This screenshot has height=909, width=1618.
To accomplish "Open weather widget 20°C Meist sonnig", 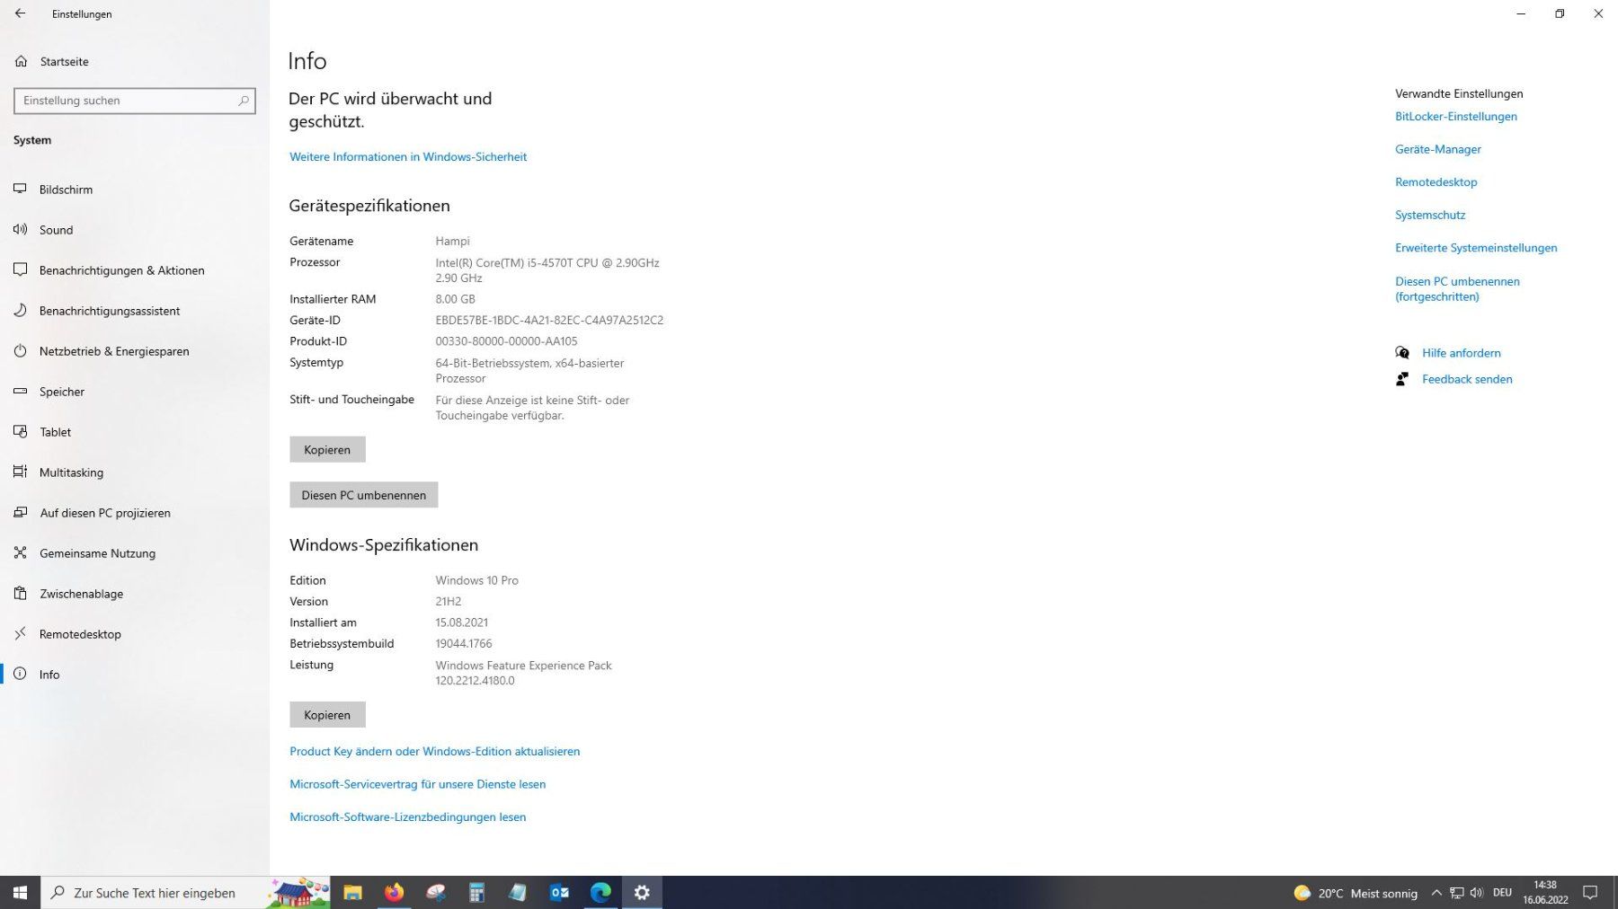I will 1356,893.
